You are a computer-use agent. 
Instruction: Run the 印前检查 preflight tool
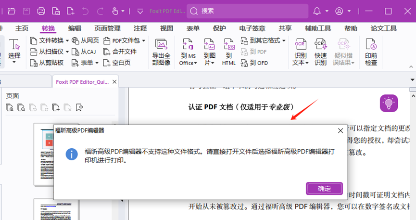371,52
